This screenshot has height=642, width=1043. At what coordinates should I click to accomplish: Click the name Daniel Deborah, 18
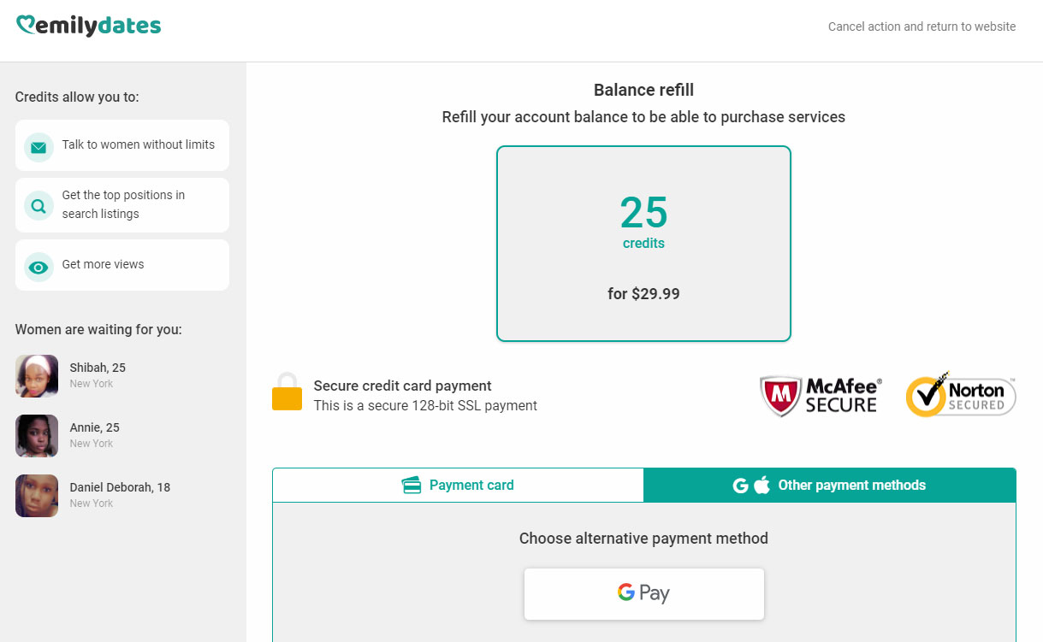120,487
